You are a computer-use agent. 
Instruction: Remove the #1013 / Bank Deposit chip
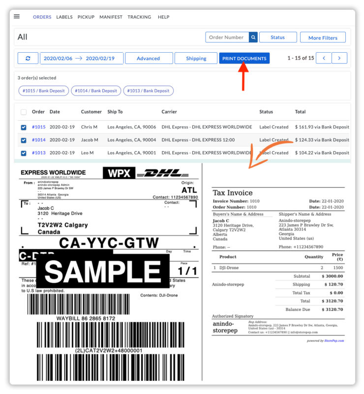pos(149,91)
